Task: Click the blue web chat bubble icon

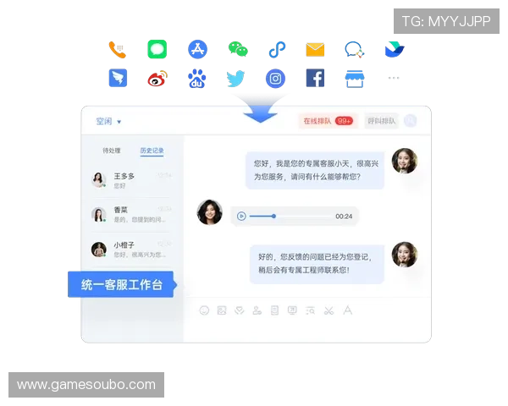Action: point(355,50)
